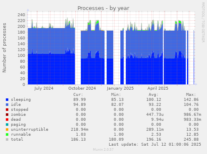Click sleeping maximum value 142.86
This screenshot has height=154, width=207.
(x=191, y=100)
